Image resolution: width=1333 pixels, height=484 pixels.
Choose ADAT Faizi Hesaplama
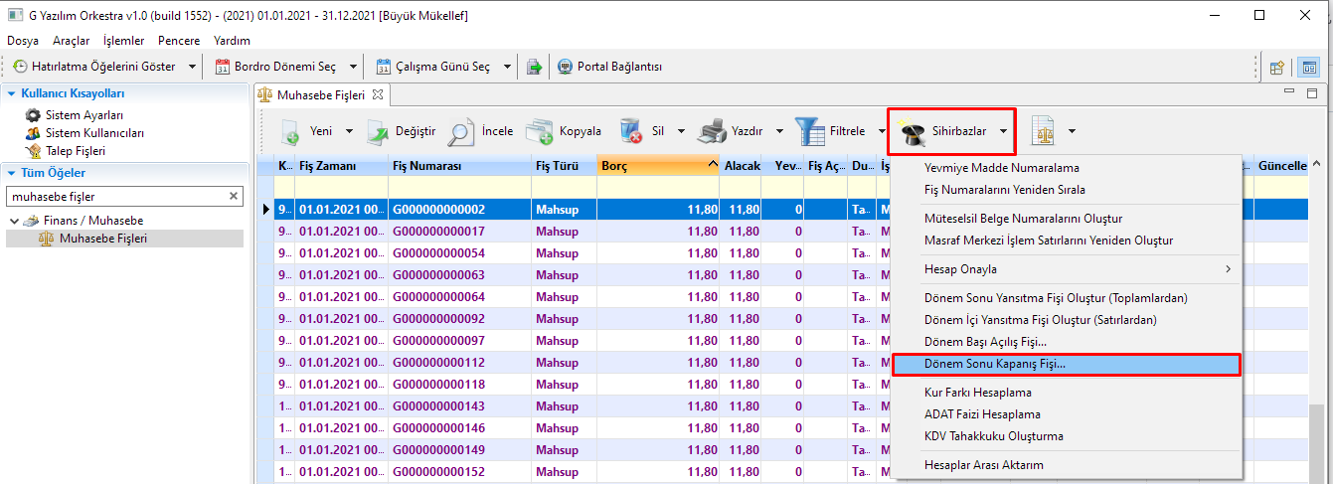pos(1067,414)
